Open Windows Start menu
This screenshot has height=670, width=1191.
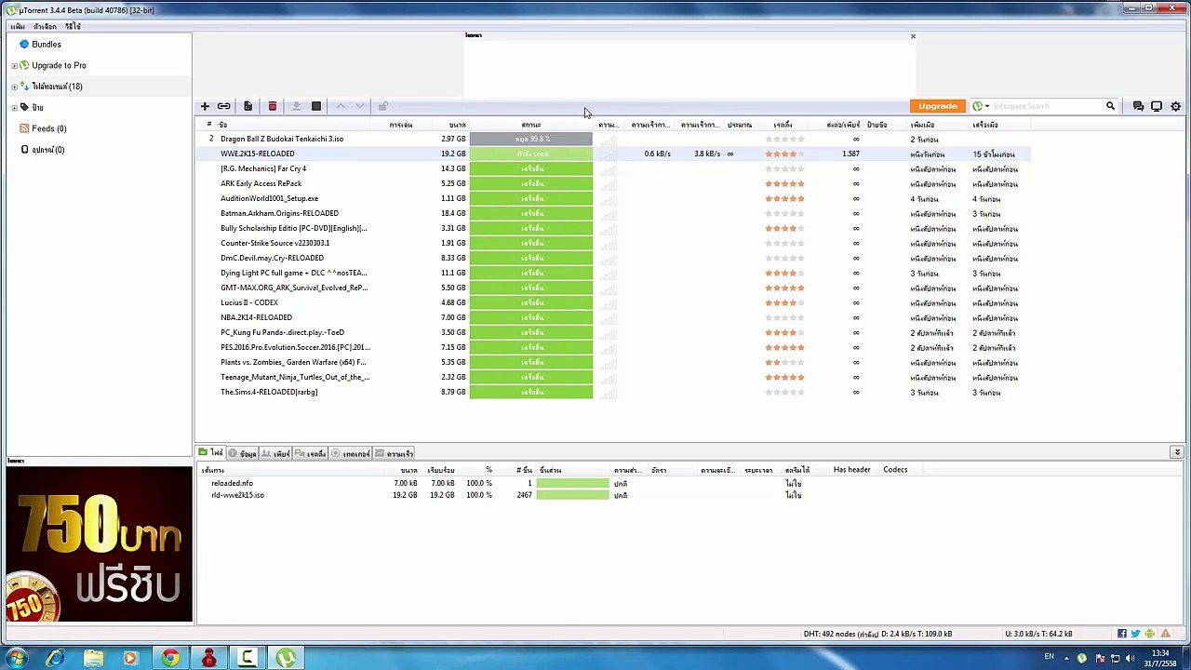(17, 658)
